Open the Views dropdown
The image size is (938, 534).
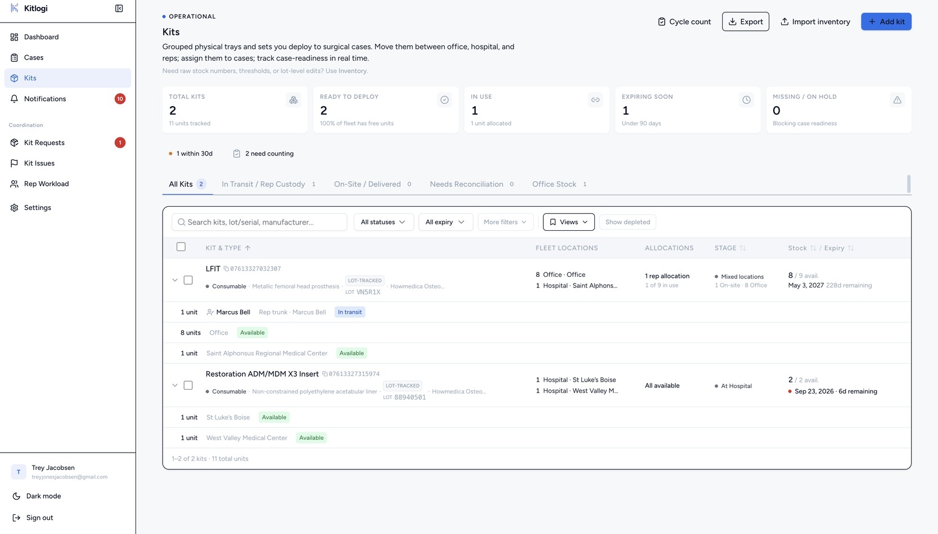click(x=569, y=222)
